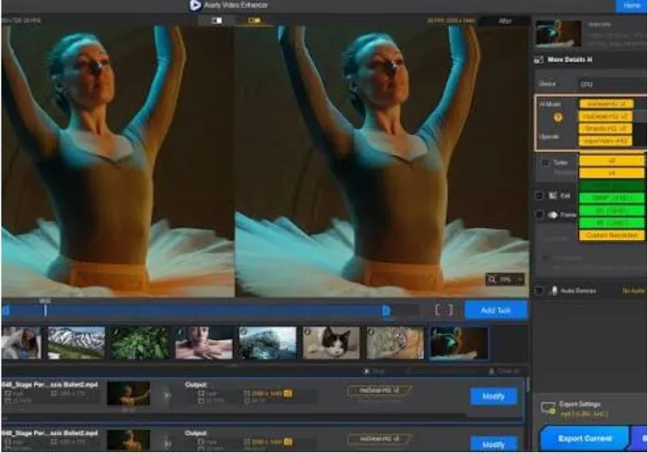
Task: Click the arrow icon in second task row
Action: [167, 442]
